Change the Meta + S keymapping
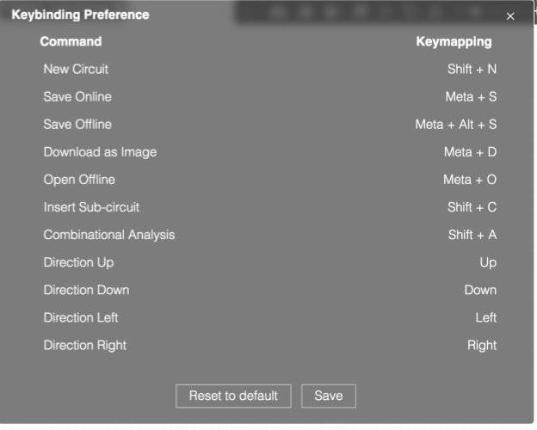This screenshot has height=430, width=537. (x=471, y=96)
